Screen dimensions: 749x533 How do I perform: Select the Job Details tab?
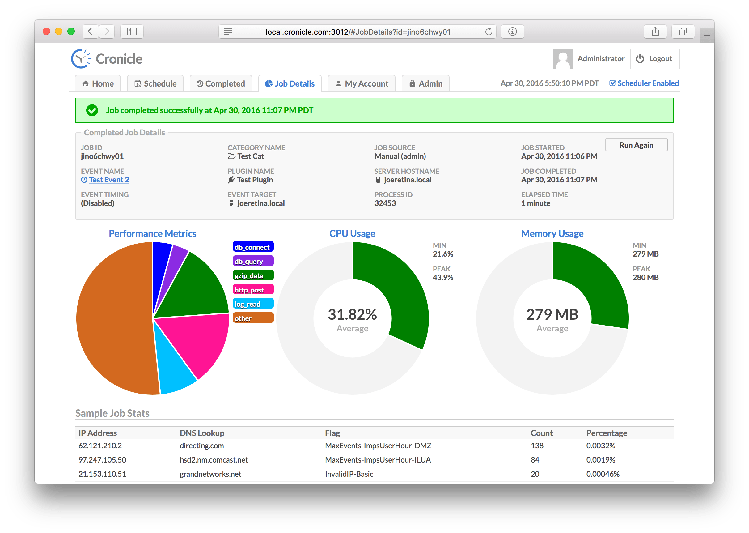coord(290,83)
